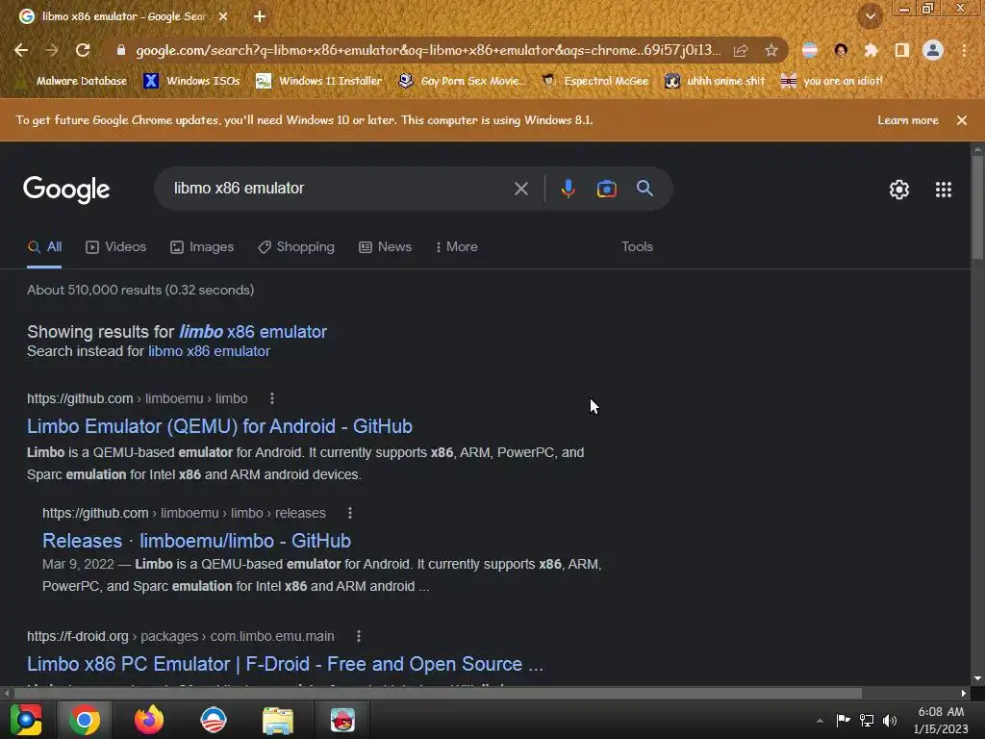The image size is (985, 739).
Task: Focus the Google search box
Action: pos(340,189)
